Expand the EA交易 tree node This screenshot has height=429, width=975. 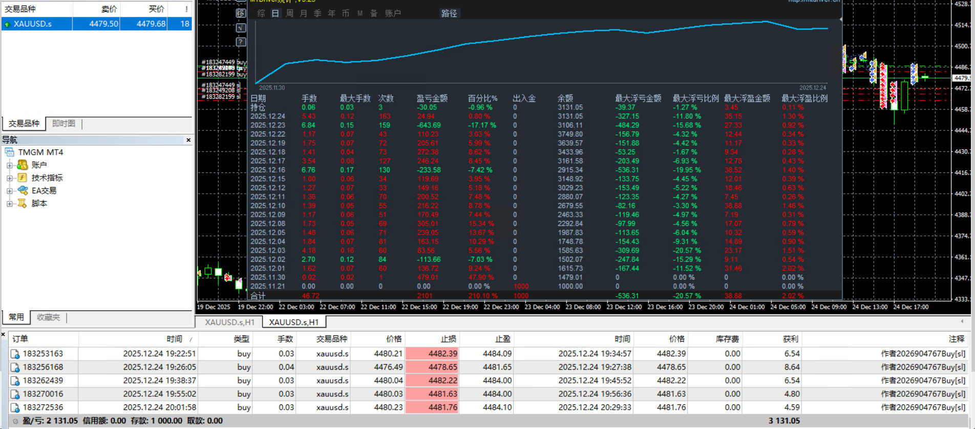[9, 191]
